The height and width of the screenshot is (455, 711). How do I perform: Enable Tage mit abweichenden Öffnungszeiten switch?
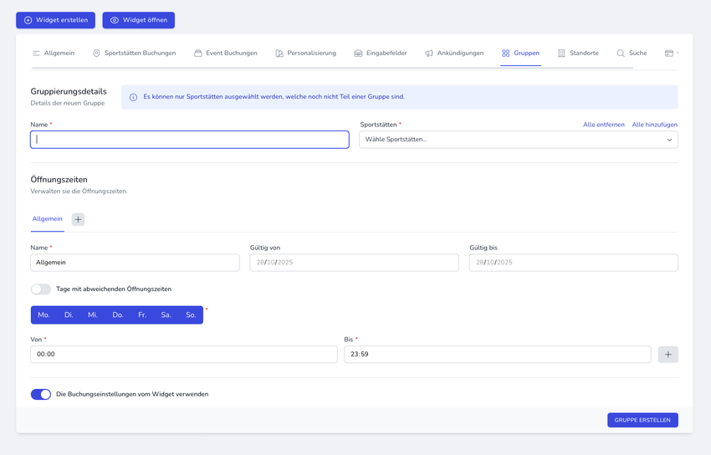(41, 289)
